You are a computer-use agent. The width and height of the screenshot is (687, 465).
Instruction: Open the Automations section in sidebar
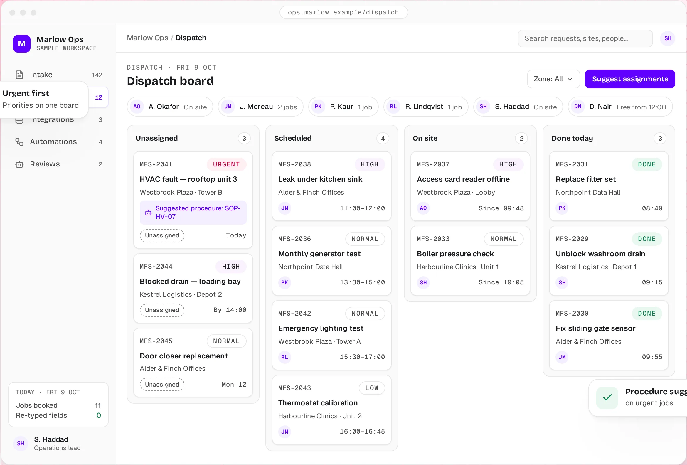pyautogui.click(x=58, y=142)
